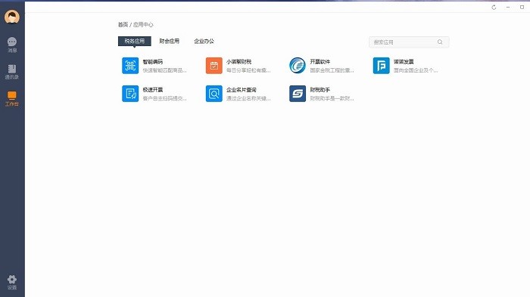Minimize the application window
The height and width of the screenshot is (297, 530).
coord(508,7)
